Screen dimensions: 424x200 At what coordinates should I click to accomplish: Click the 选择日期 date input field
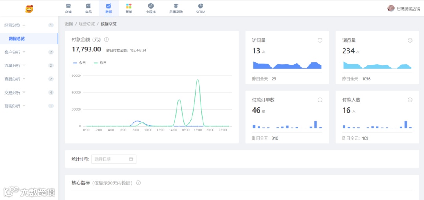point(114,159)
